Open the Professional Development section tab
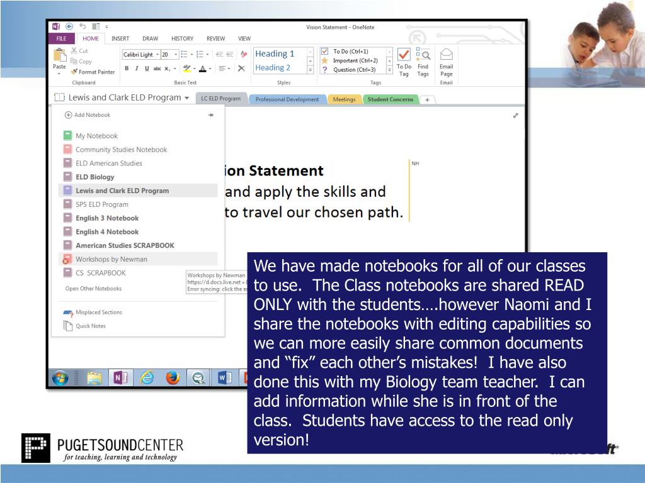Image resolution: width=645 pixels, height=483 pixels. coord(287,99)
